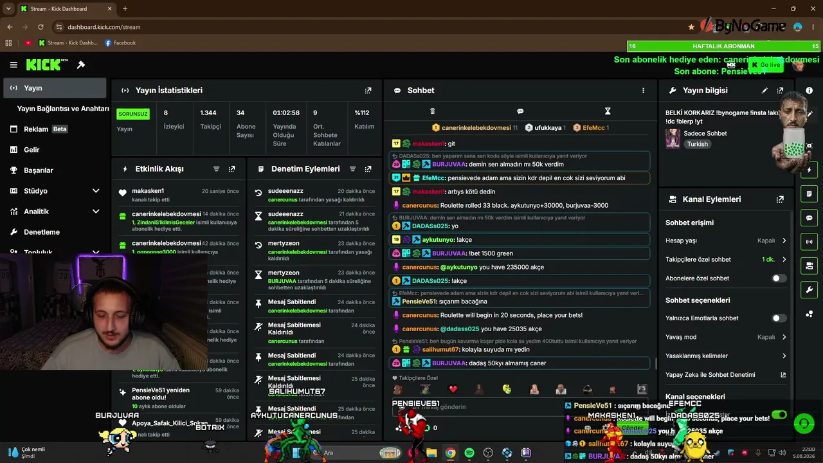The height and width of the screenshot is (463, 823).
Task: Toggle Abonelere özel sohbet switch
Action: pos(779,278)
